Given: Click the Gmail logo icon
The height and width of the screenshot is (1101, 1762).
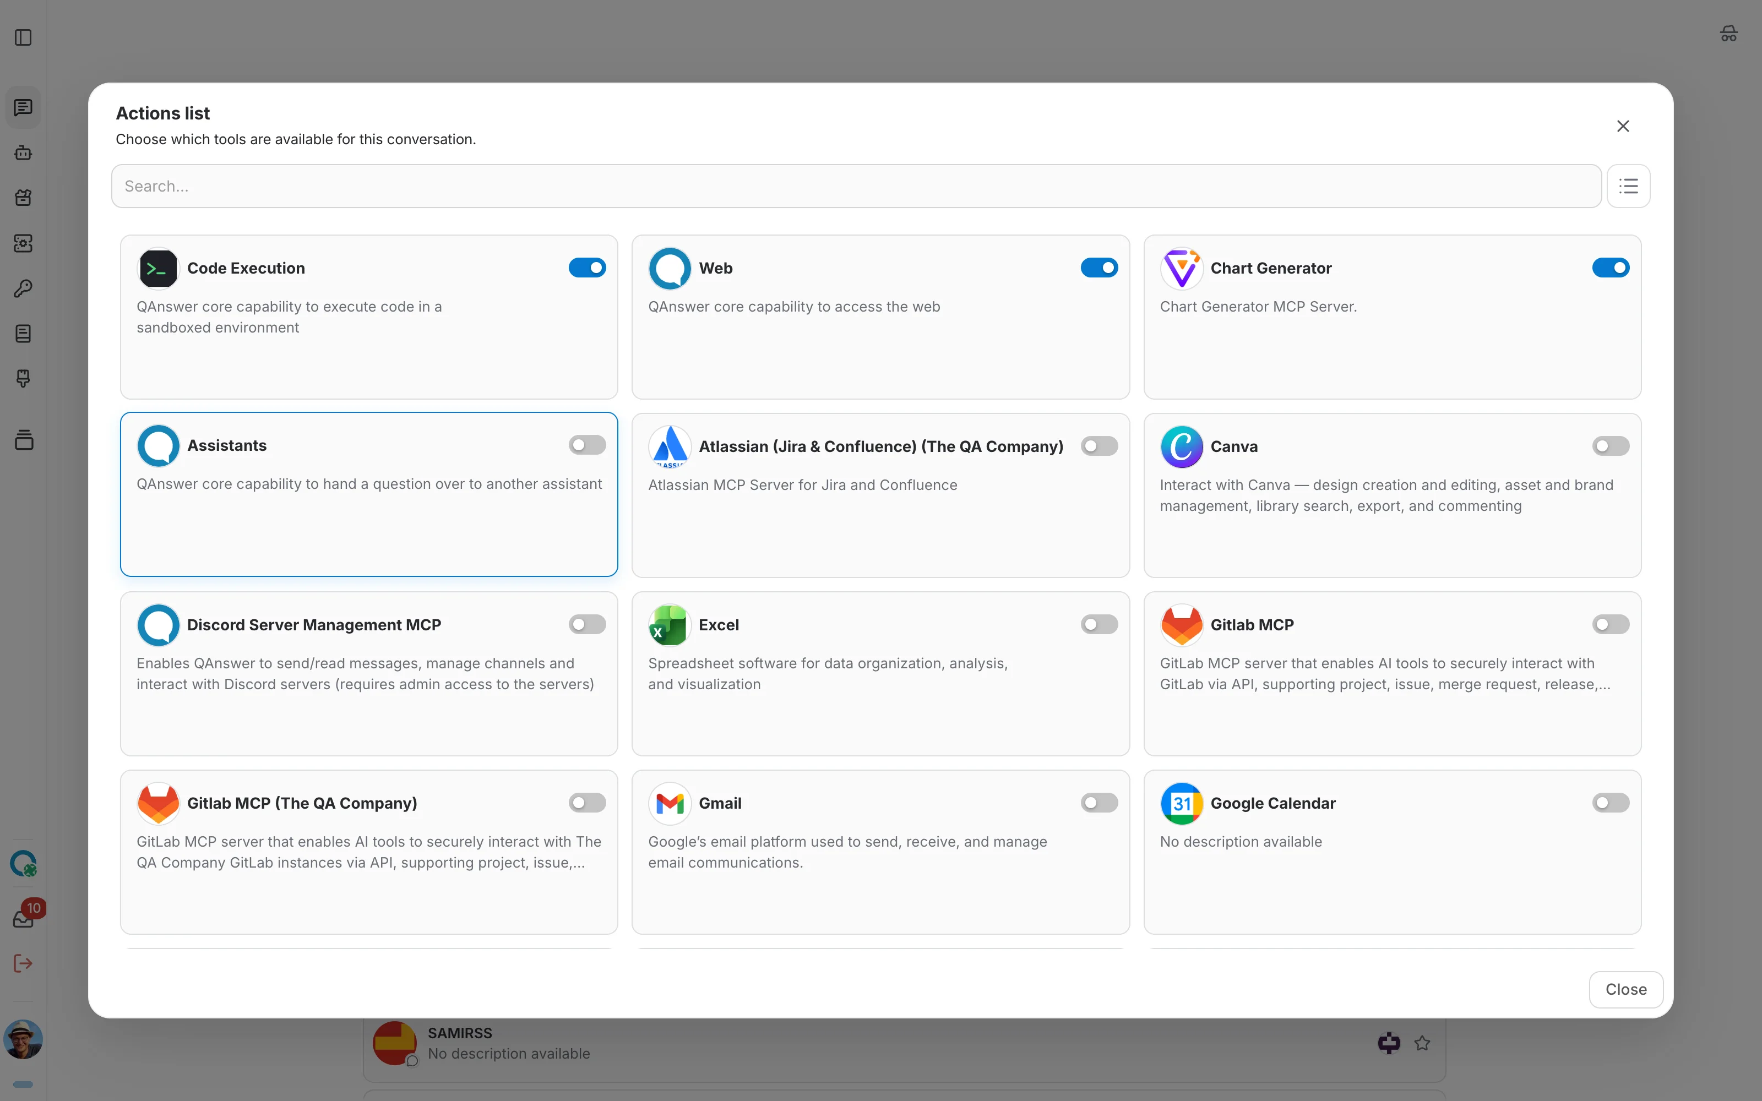Looking at the screenshot, I should click(x=669, y=804).
